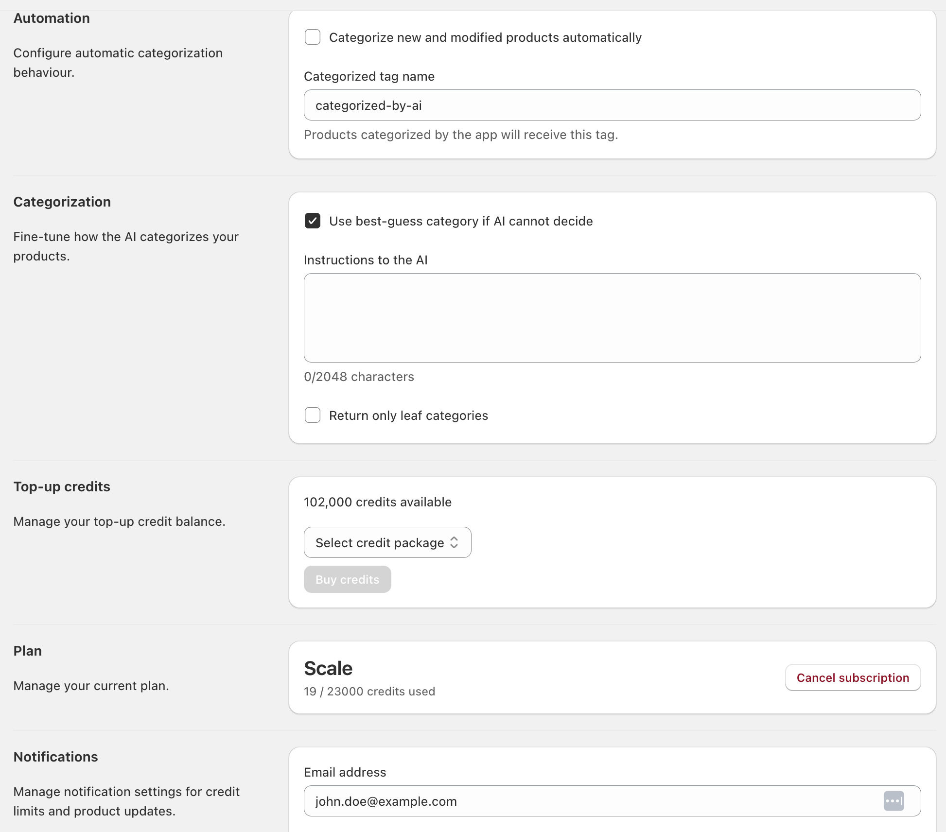
Task: Click 'Configure automatic categorization behaviour.' description
Action: 118,63
